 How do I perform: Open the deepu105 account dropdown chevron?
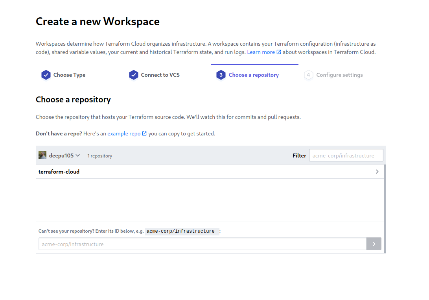click(x=78, y=156)
